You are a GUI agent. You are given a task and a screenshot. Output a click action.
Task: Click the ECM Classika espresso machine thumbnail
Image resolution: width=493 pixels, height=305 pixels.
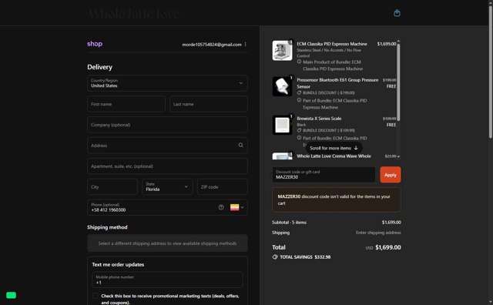pyautogui.click(x=282, y=50)
